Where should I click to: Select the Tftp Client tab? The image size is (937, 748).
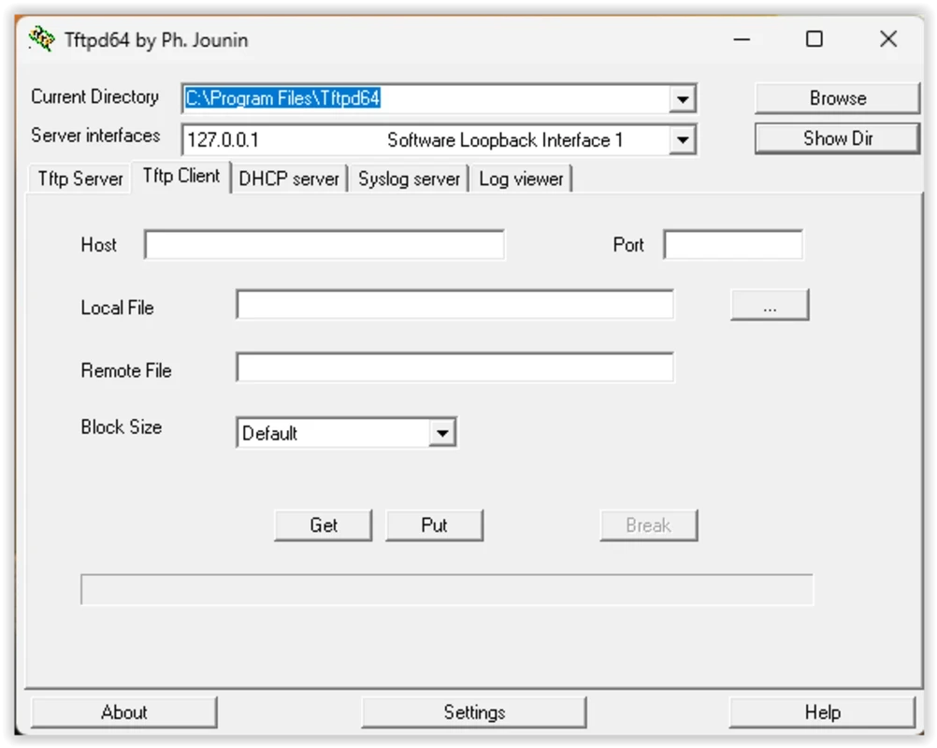pyautogui.click(x=181, y=176)
